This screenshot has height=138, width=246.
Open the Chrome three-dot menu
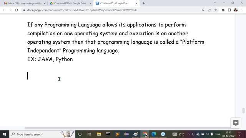(242, 10)
